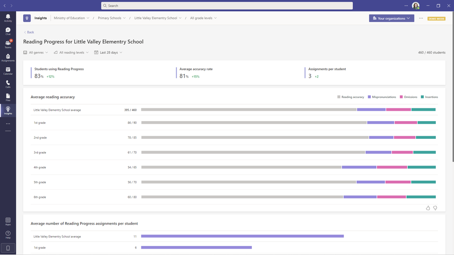Open Calls in the sidebar

[x=8, y=84]
